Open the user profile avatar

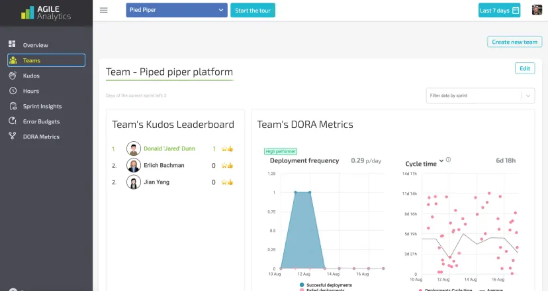pos(537,10)
